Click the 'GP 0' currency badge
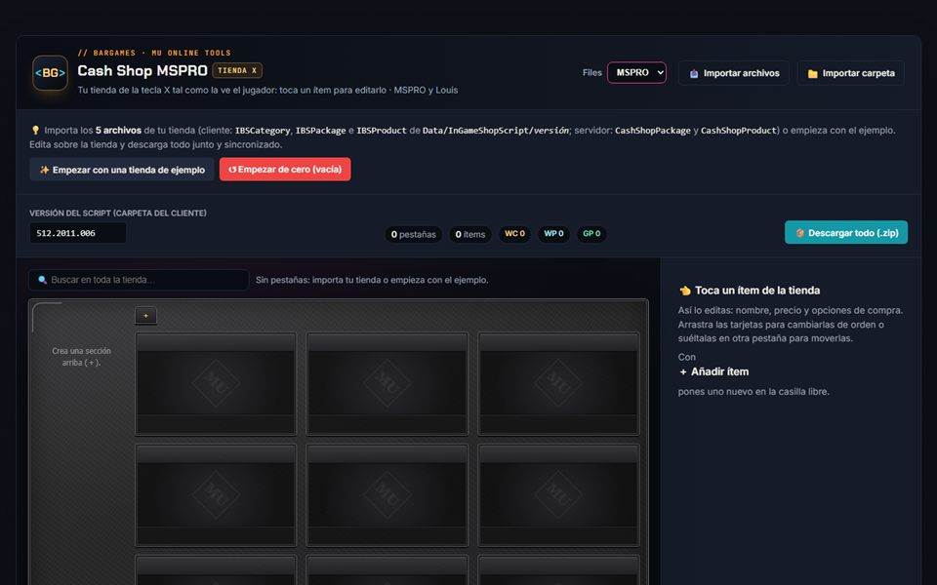The width and height of the screenshot is (937, 585). pyautogui.click(x=591, y=233)
